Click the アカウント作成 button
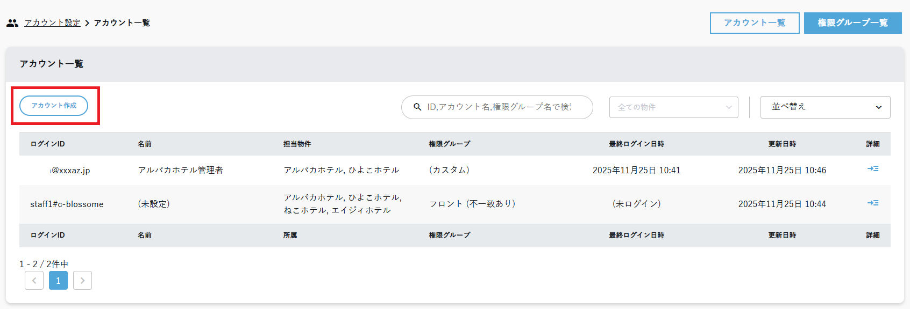This screenshot has height=309, width=910. pos(54,106)
